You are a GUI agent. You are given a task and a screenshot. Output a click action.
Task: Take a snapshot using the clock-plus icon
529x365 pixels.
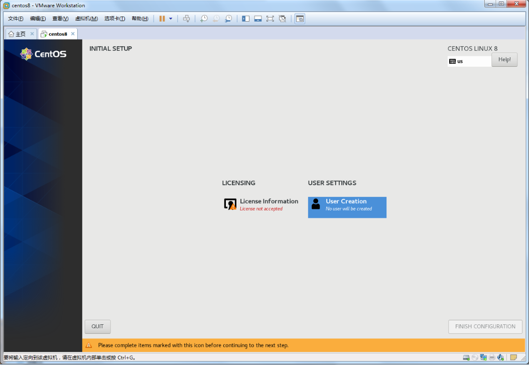point(204,19)
